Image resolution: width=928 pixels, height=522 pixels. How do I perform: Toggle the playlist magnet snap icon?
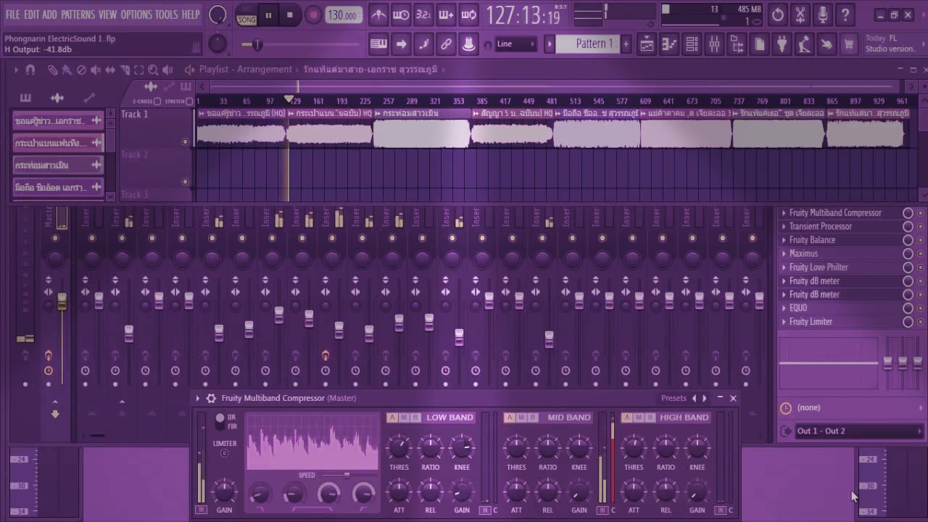[x=30, y=70]
